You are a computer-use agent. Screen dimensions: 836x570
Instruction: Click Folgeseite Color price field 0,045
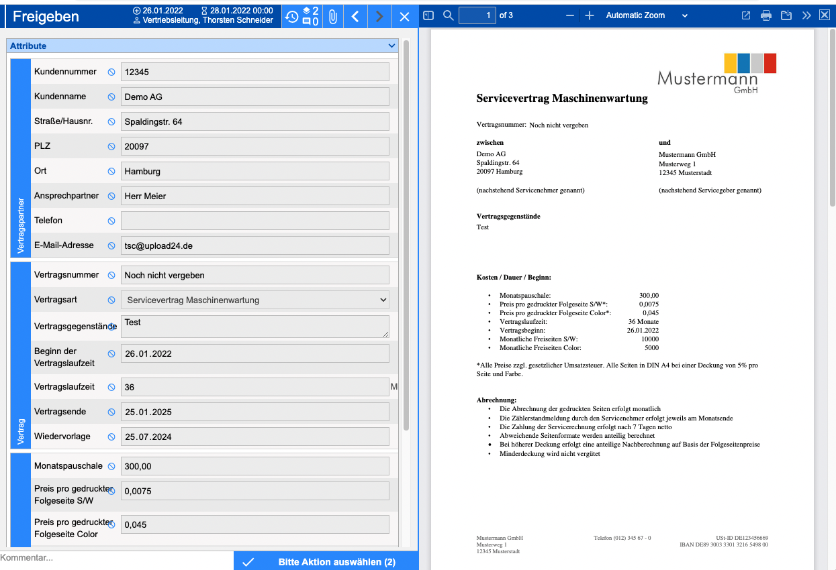tap(255, 524)
